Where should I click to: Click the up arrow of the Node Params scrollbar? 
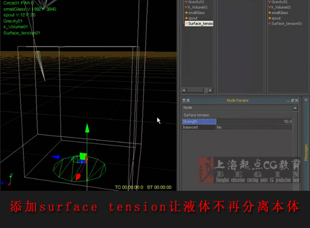click(295, 108)
